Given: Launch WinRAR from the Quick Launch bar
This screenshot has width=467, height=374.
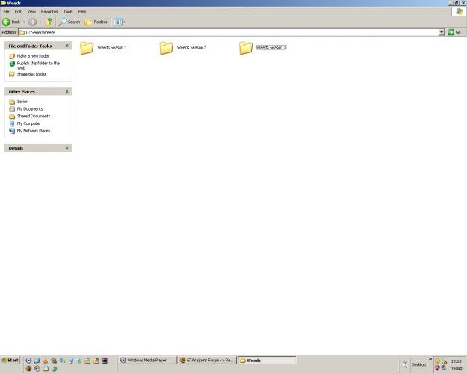Looking at the screenshot, I should pos(105,361).
